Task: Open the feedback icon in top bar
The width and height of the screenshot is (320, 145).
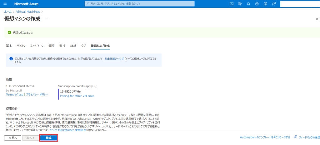Action: pyautogui.click(x=274, y=4)
